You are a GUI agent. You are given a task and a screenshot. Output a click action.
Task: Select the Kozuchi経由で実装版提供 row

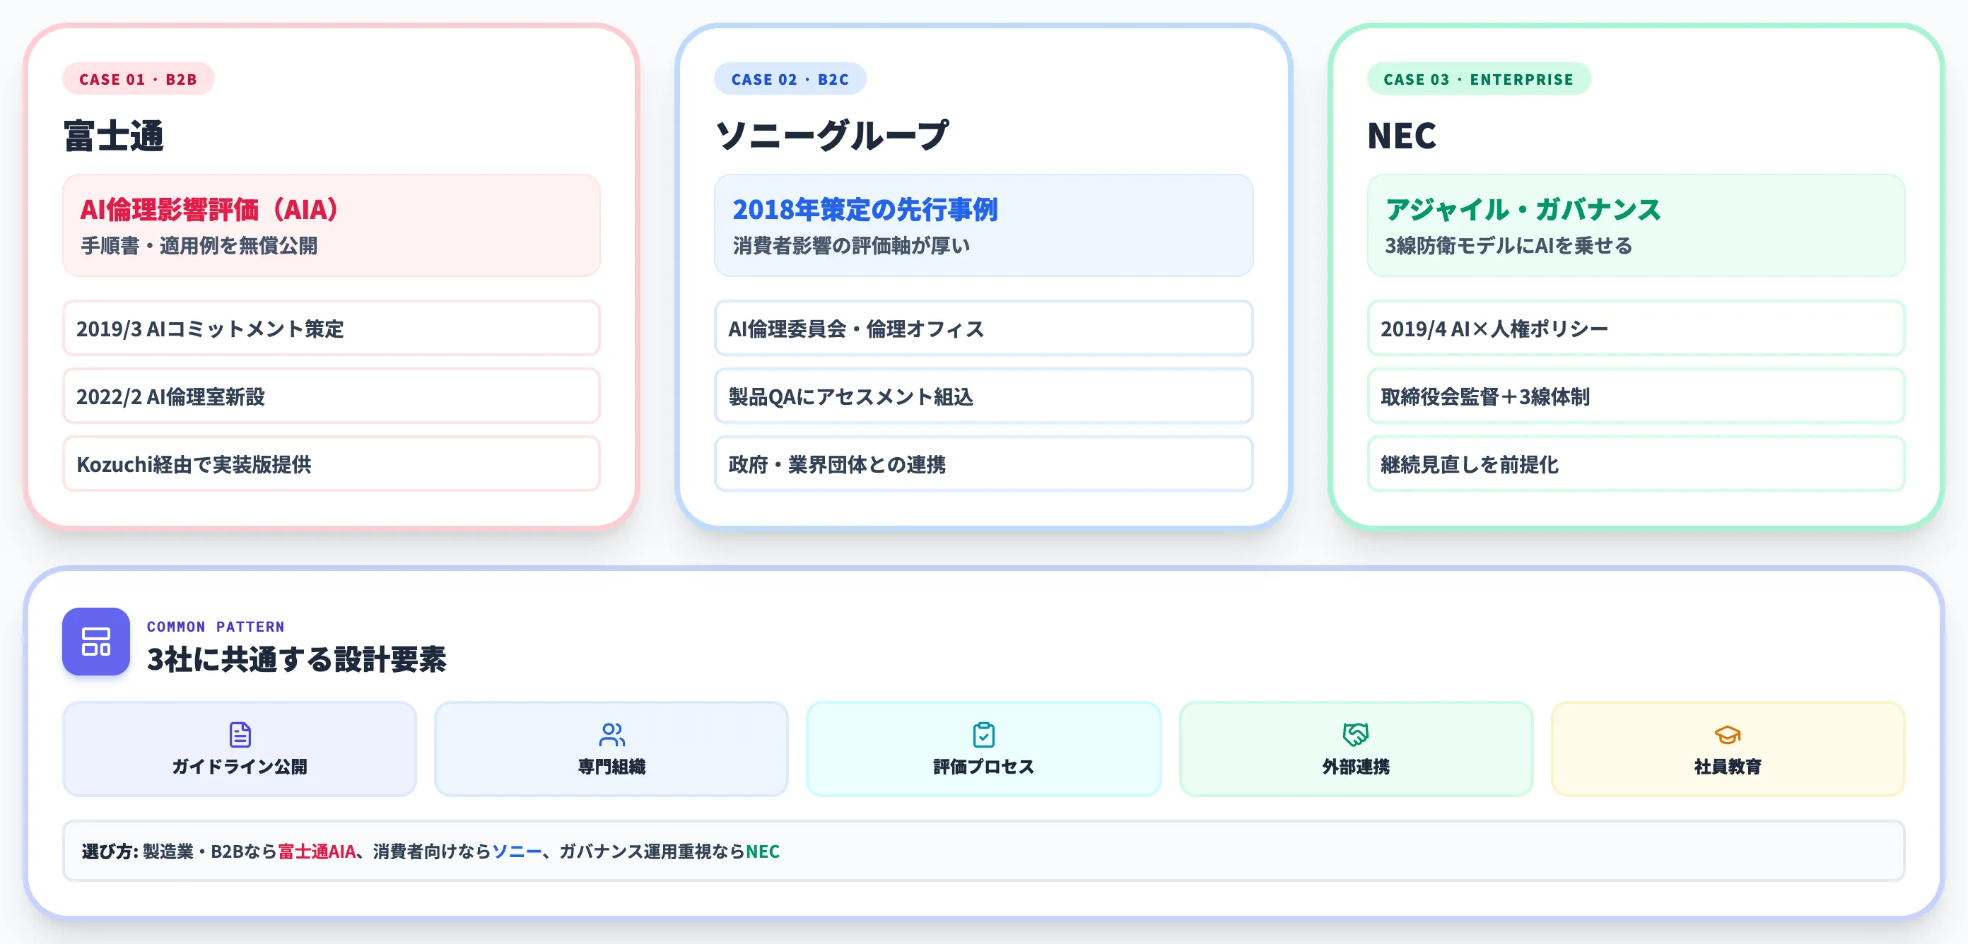(331, 464)
